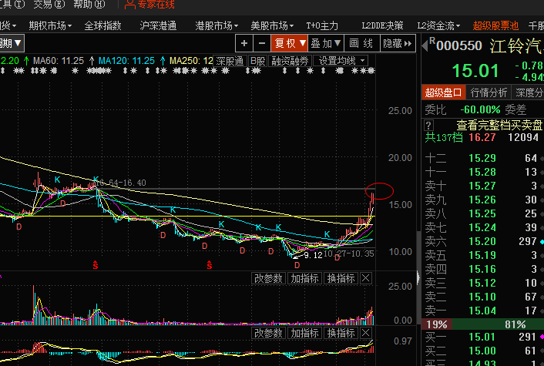Expand L2资金流 dropdown menu
Image resolution: width=544 pixels, height=366 pixels.
[439, 25]
